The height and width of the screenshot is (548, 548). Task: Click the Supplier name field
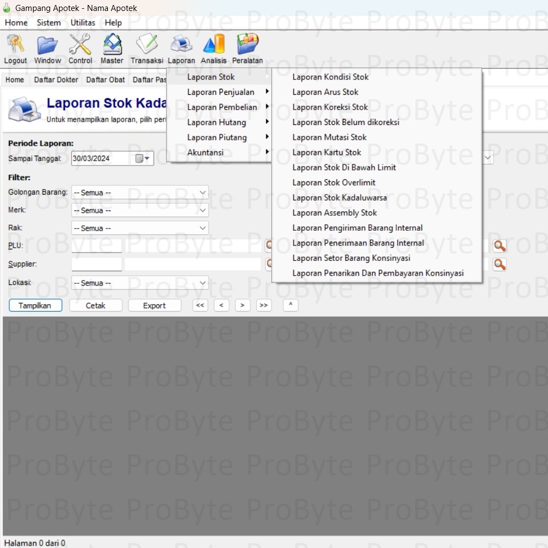(192, 264)
